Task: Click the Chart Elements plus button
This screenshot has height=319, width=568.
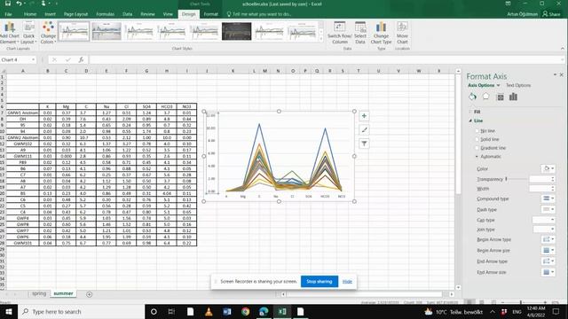Action: pos(364,116)
